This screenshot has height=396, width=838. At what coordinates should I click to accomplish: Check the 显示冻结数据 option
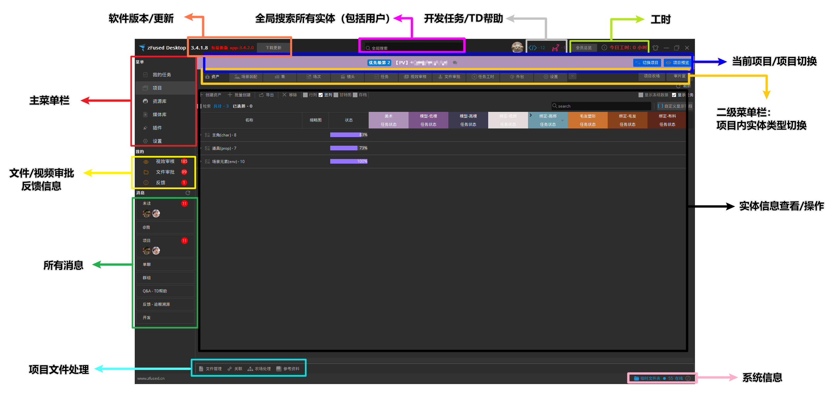[641, 95]
